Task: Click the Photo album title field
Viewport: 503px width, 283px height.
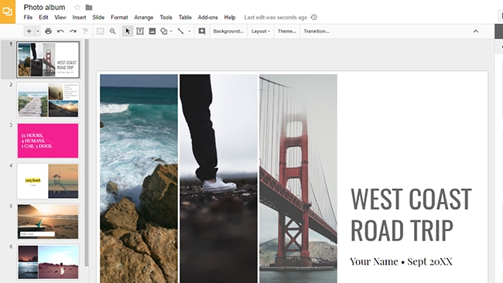Action: click(44, 7)
